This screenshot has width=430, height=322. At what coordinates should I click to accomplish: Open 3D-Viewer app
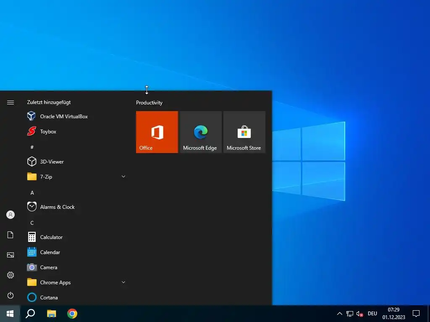point(76,161)
